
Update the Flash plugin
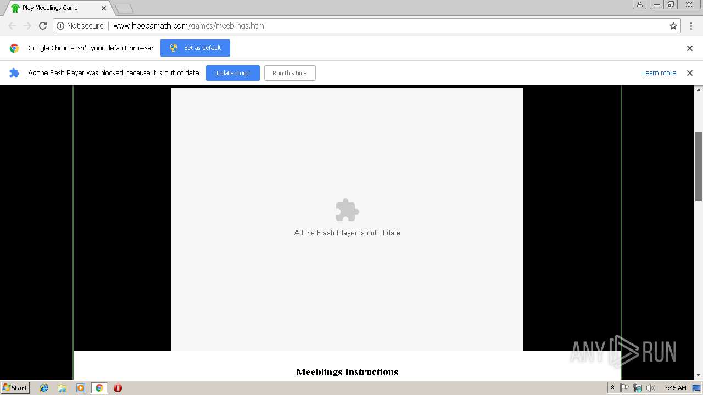[232, 73]
